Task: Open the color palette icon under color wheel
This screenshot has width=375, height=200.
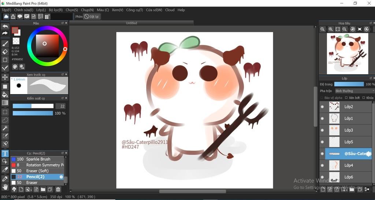Action: coord(15,67)
